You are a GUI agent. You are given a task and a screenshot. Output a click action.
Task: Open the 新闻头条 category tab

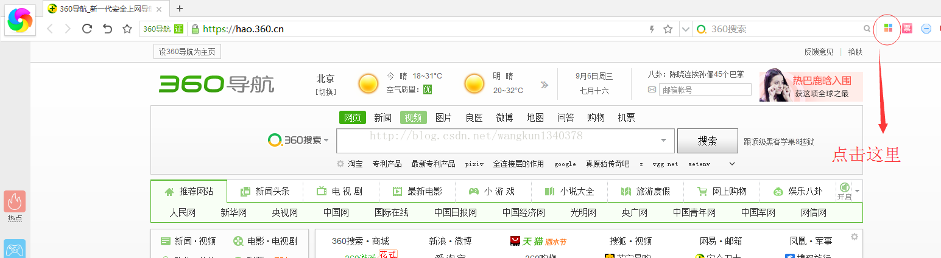[x=265, y=191]
